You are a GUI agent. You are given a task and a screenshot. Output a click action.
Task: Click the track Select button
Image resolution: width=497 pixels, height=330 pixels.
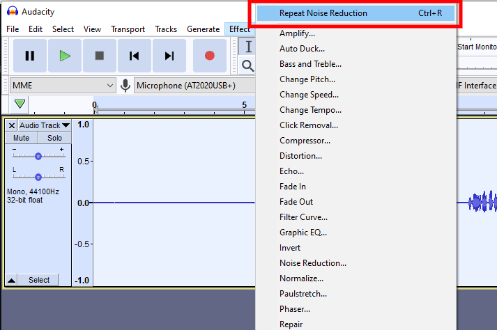click(38, 281)
